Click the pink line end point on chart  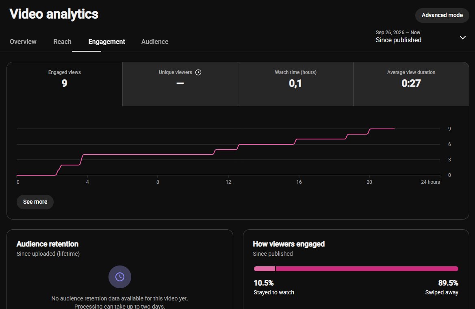point(394,129)
